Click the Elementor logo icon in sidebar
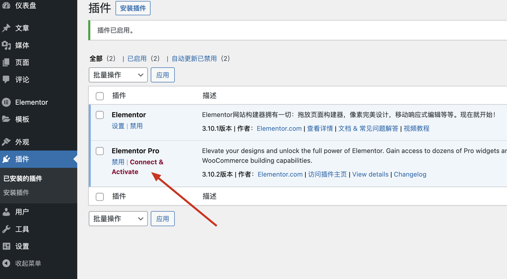The width and height of the screenshot is (507, 279). (x=6, y=102)
